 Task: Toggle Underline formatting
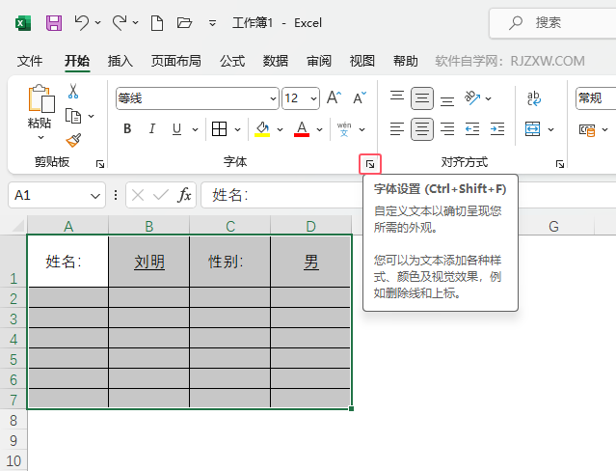coord(176,129)
